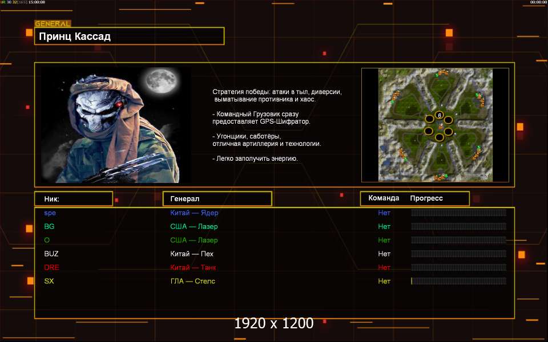The height and width of the screenshot is (342, 548).
Task: Click general "ГЛА — Стелс" for SX
Action: [x=192, y=281]
